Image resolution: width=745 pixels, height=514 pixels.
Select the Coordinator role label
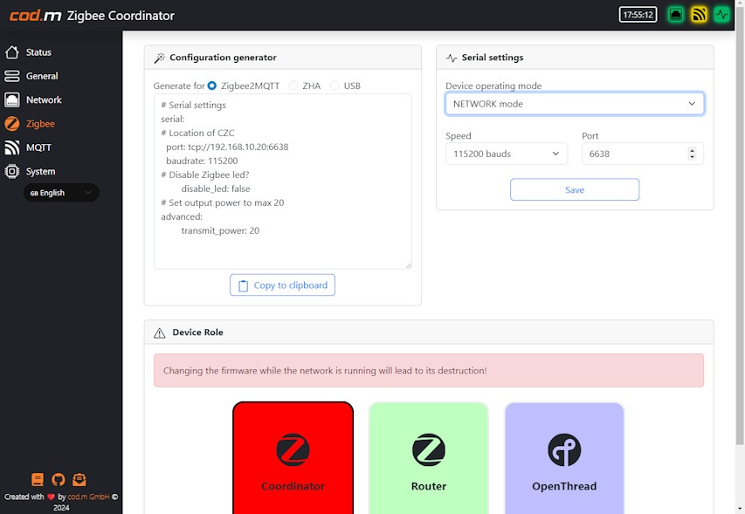(x=293, y=486)
